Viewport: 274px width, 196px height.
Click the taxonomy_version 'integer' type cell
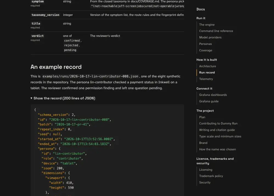pos(68,15)
